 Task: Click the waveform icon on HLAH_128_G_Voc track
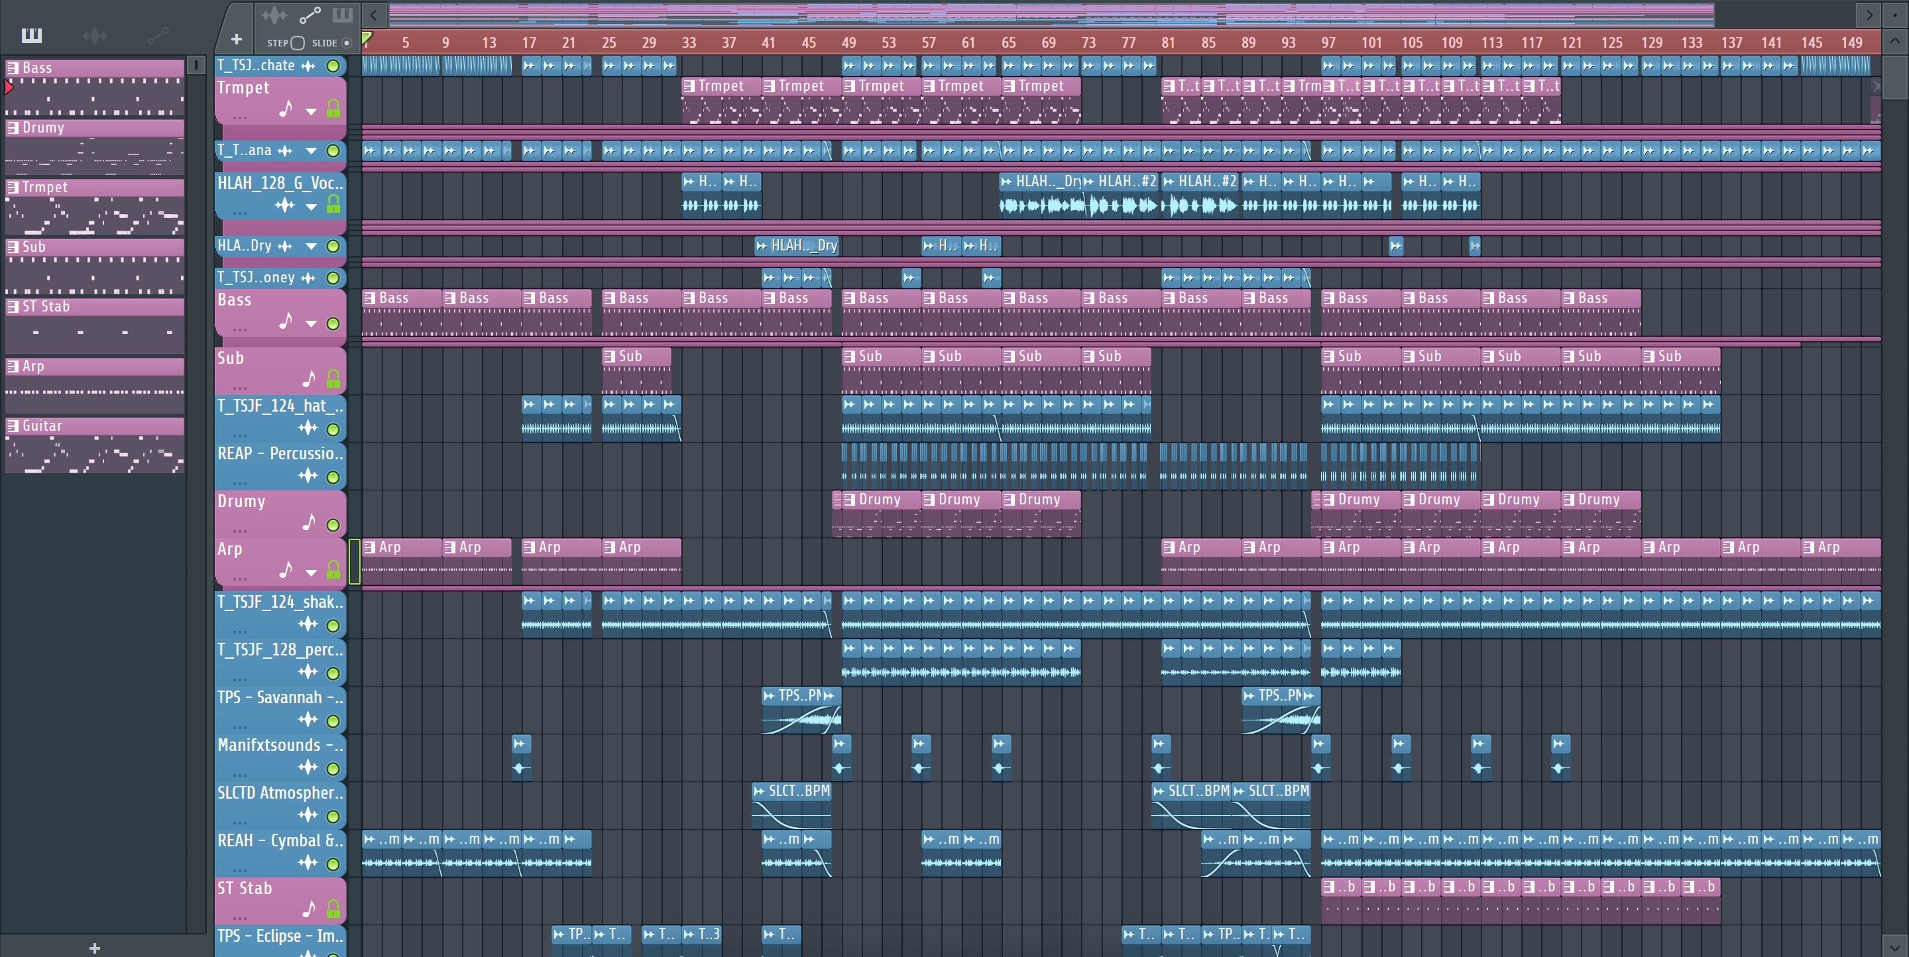coord(285,205)
